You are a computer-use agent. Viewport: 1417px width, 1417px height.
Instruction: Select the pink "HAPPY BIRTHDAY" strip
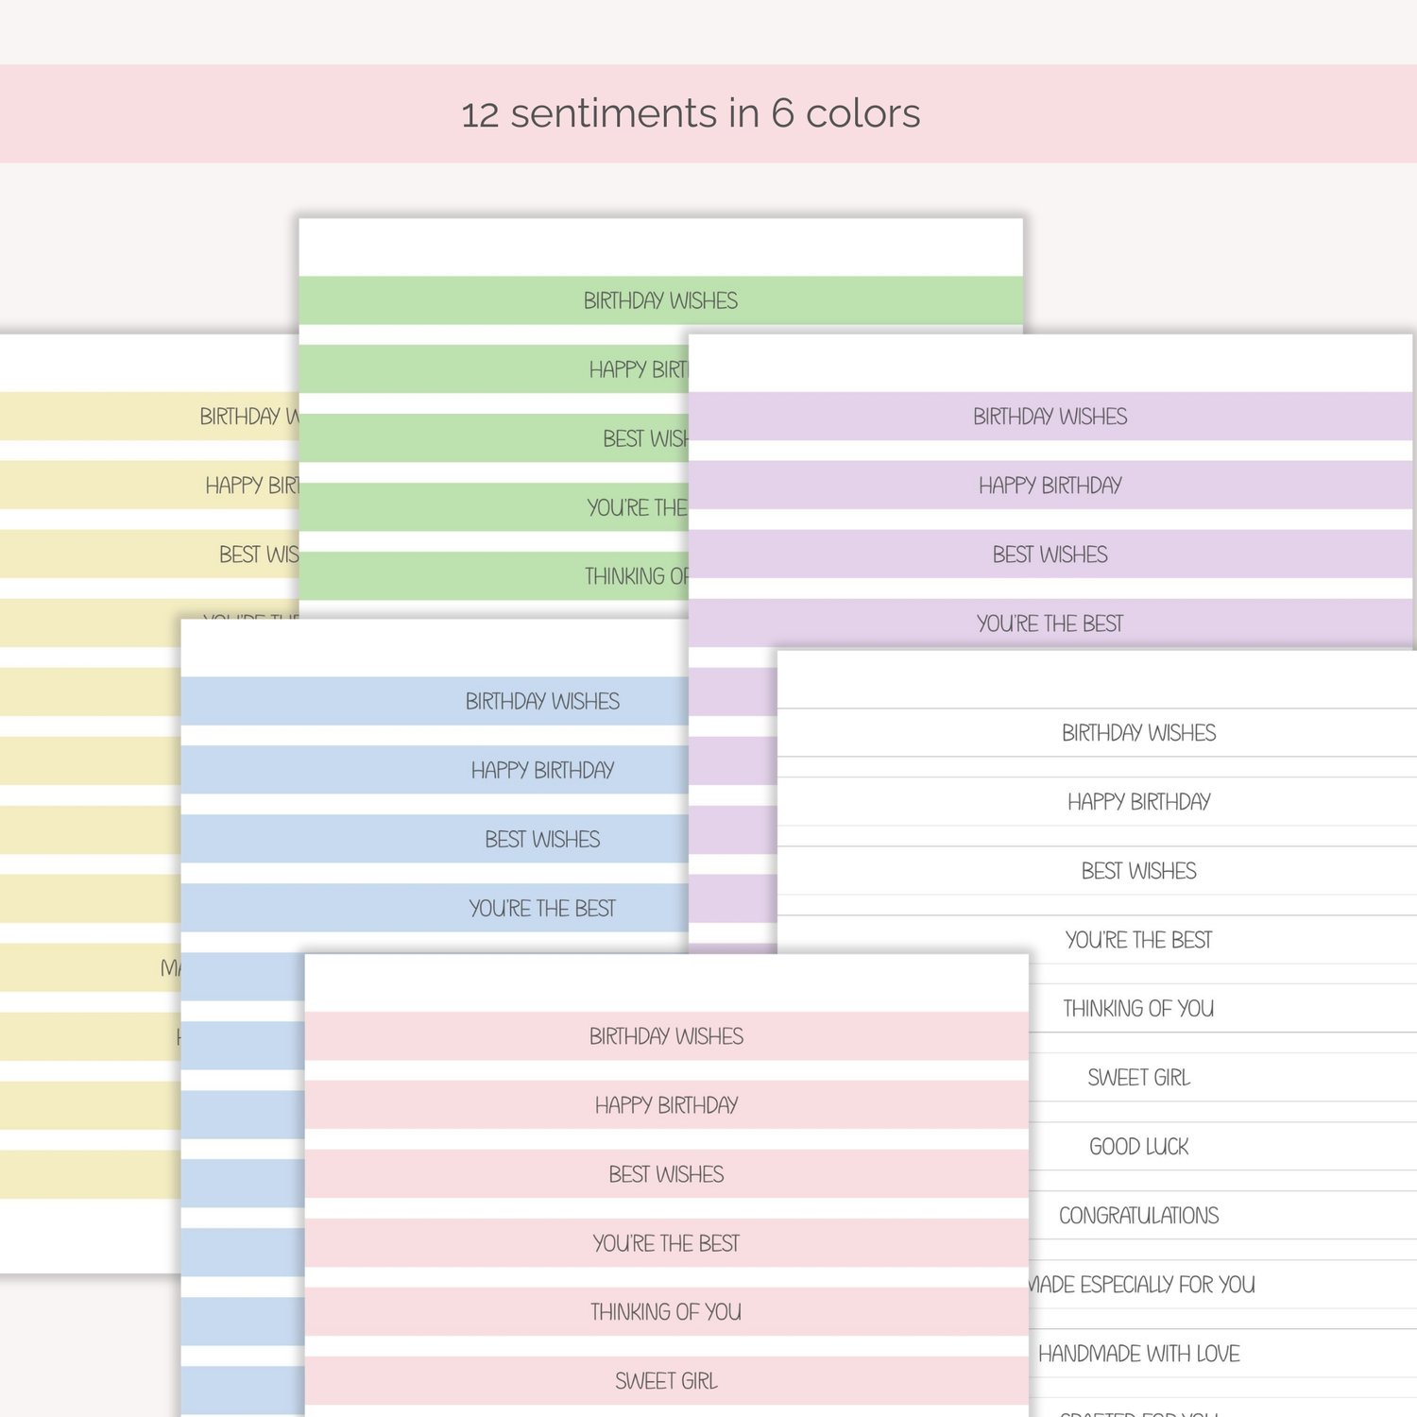666,1105
